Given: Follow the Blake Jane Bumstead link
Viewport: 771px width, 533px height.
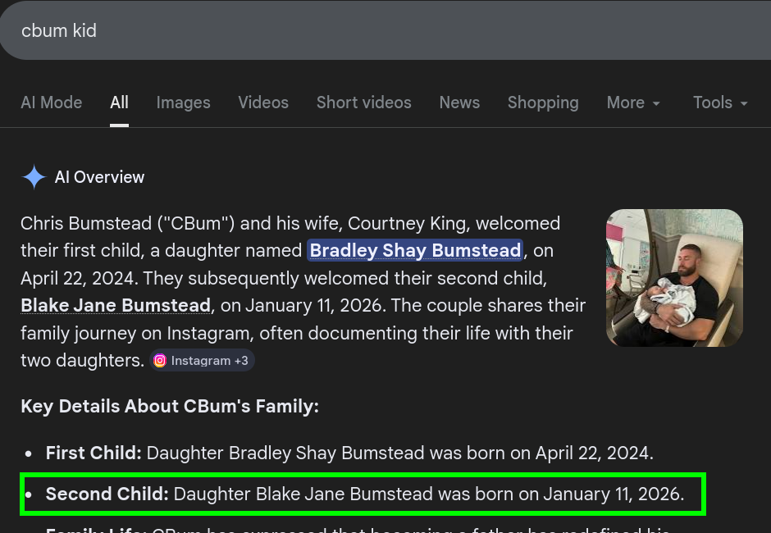Looking at the screenshot, I should [116, 305].
